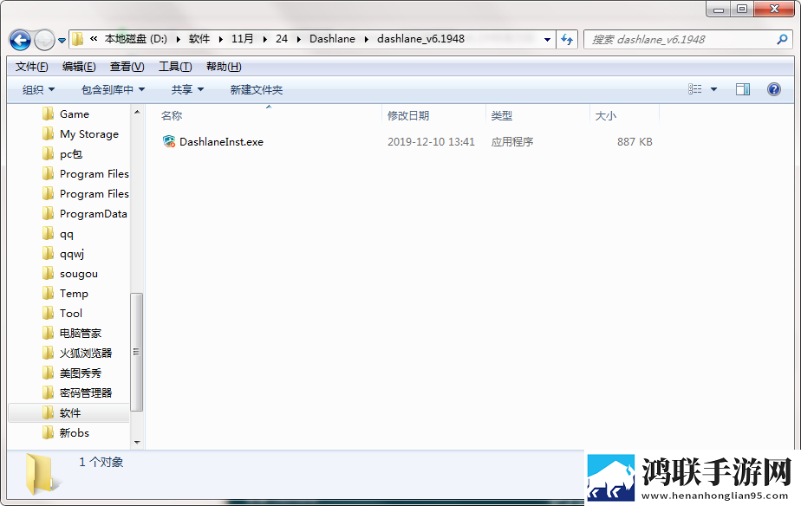Click the Back navigation arrow
The width and height of the screenshot is (801, 506).
pos(20,39)
